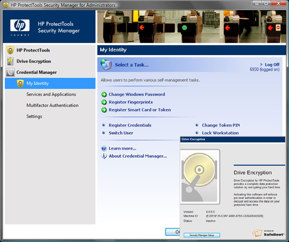This screenshot has height=242, width=289.
Task: Click Switch User link
Action: [121, 133]
